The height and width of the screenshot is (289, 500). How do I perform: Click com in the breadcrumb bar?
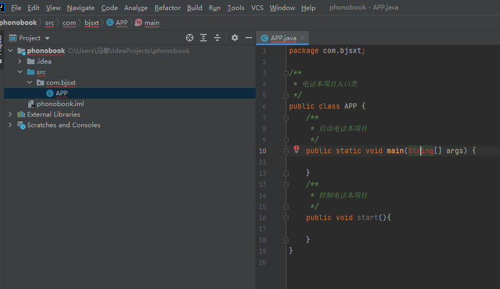pyautogui.click(x=69, y=23)
